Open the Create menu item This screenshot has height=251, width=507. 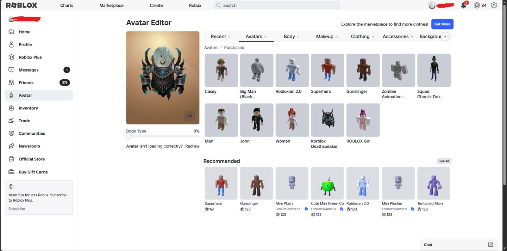(156, 5)
